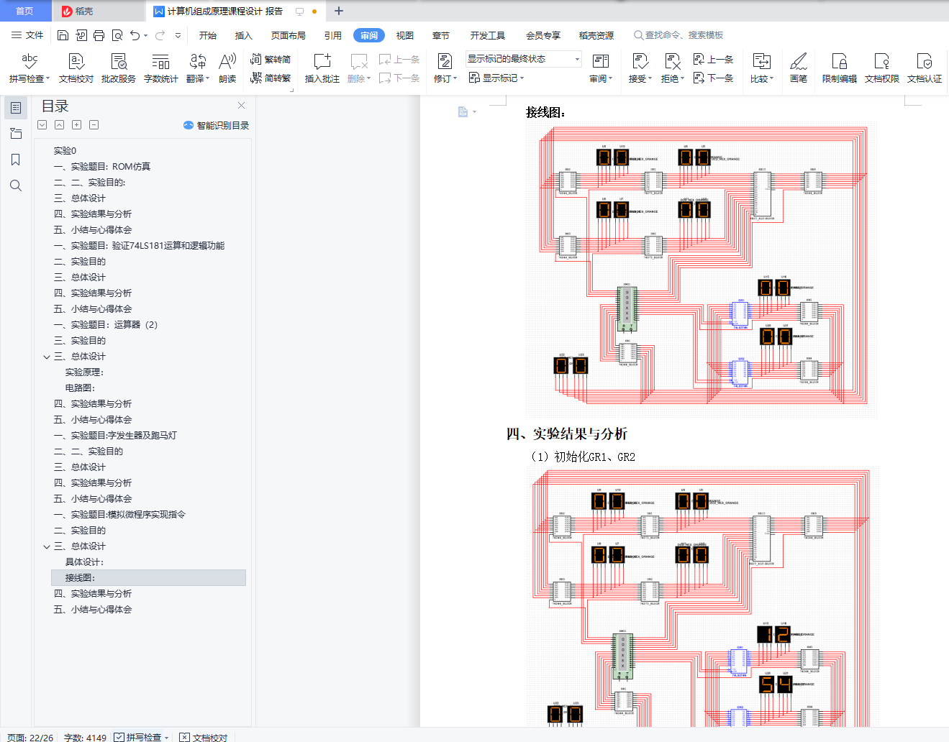The height and width of the screenshot is (742, 949).
Task: Open 文档认证 document certification
Action: point(925,68)
